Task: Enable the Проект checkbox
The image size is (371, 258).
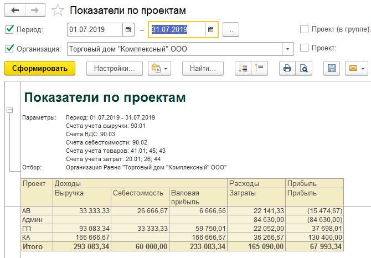Action: click(x=304, y=48)
